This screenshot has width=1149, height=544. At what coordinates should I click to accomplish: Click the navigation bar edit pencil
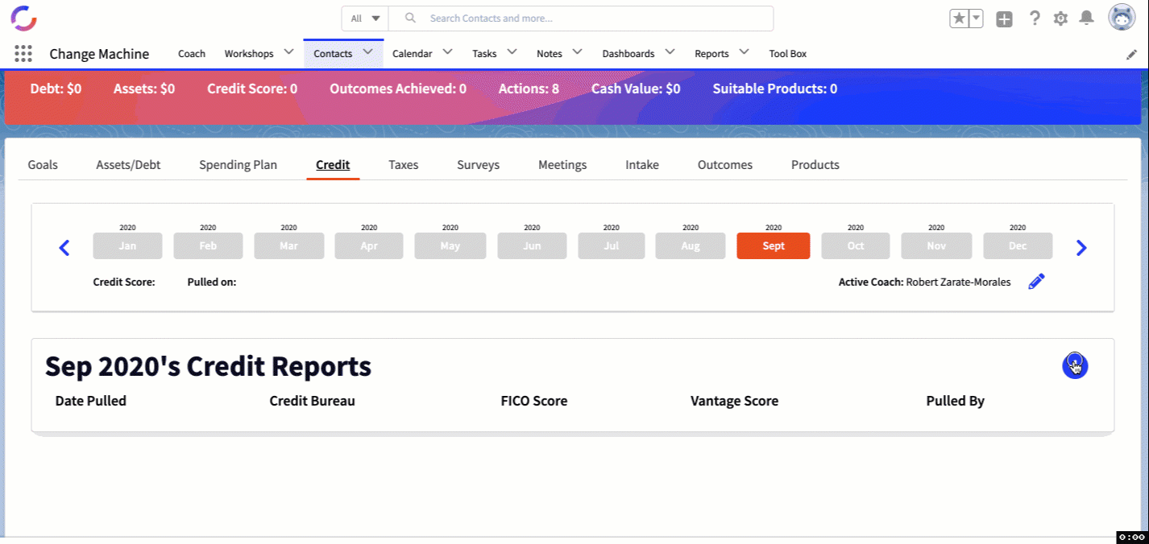(1131, 54)
